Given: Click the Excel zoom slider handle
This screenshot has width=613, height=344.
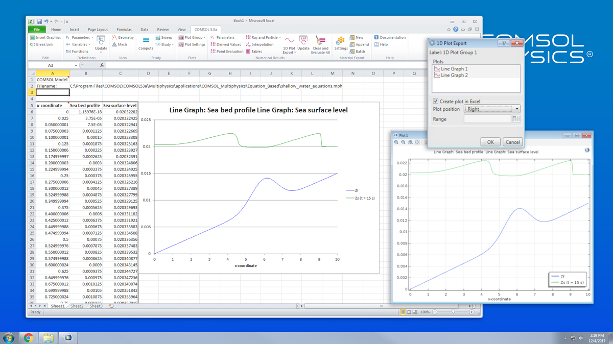Looking at the screenshot, I should (x=453, y=312).
